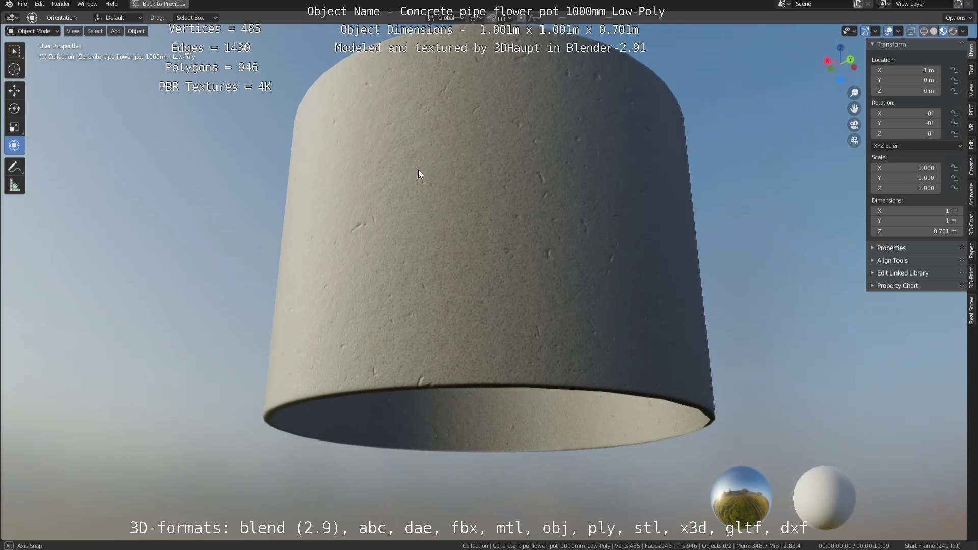Screen dimensions: 978x550
Task: Open scene browse icon dropdown
Action: 784,4
